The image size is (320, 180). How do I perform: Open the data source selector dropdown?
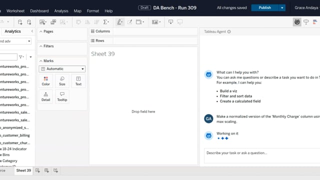(15, 41)
